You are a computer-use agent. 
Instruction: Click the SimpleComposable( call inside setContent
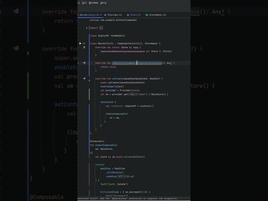tap(116, 114)
